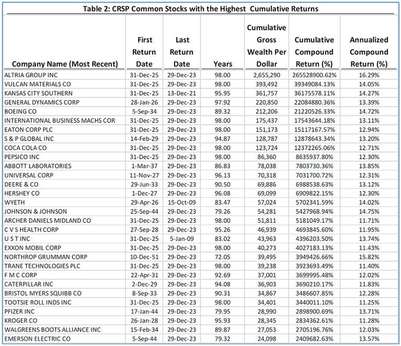Screen dimensions: 401x346
Task: Select Vulcan Materials cumulative return 39349084.13%
Action: [314, 84]
